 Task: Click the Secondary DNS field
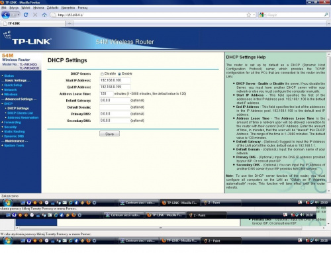[x=115, y=121]
